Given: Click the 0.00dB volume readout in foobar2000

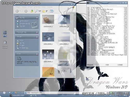Looking at the screenshot, I should [x=120, y=65].
